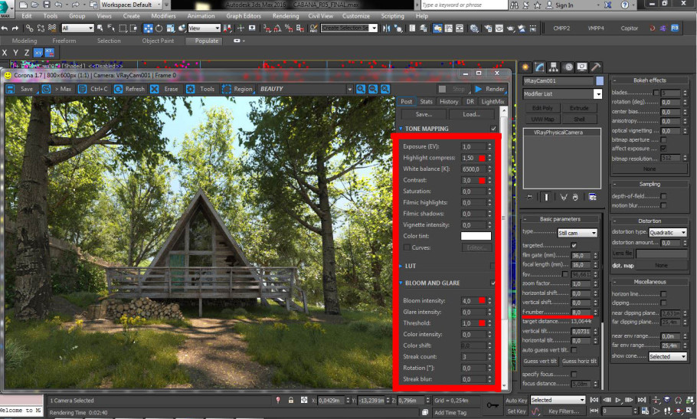697x419 pixels.
Task: Click Configure modifier sets icon
Action: [x=593, y=197]
